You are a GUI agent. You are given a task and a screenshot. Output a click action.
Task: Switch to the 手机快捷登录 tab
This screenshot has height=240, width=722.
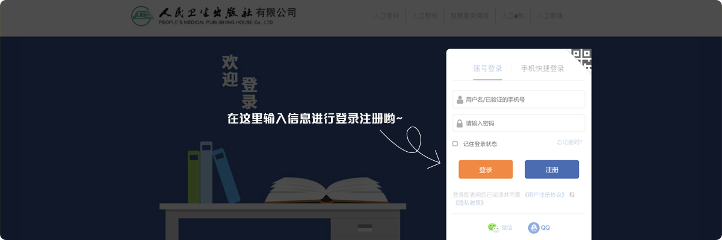[543, 68]
